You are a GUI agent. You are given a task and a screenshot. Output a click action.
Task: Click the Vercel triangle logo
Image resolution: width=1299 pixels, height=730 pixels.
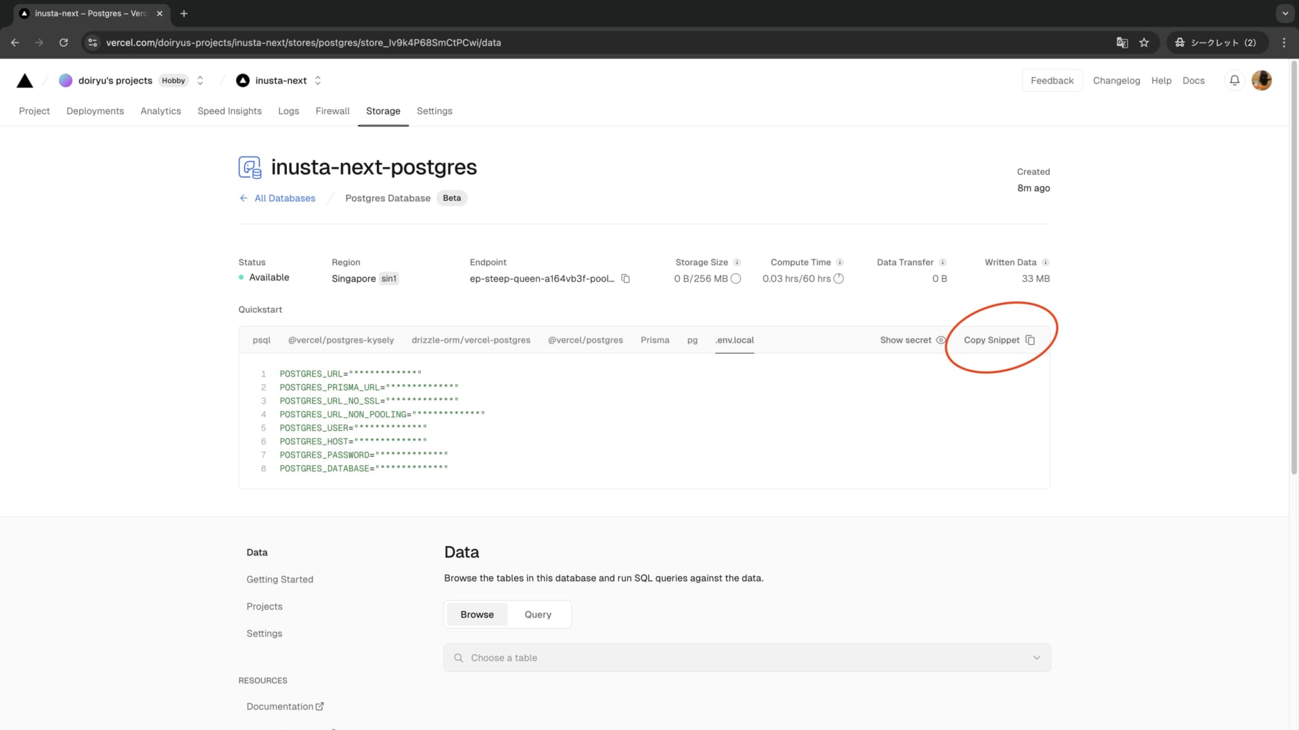pyautogui.click(x=25, y=81)
